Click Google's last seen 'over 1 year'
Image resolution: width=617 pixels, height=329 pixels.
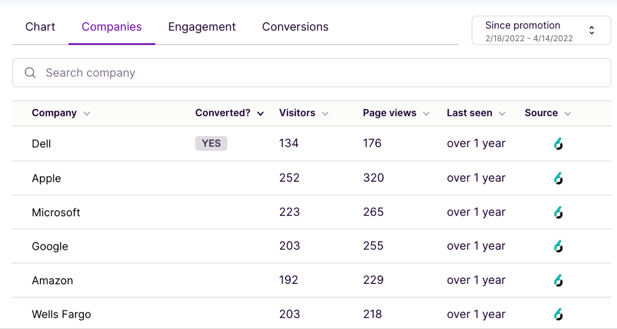pyautogui.click(x=476, y=246)
